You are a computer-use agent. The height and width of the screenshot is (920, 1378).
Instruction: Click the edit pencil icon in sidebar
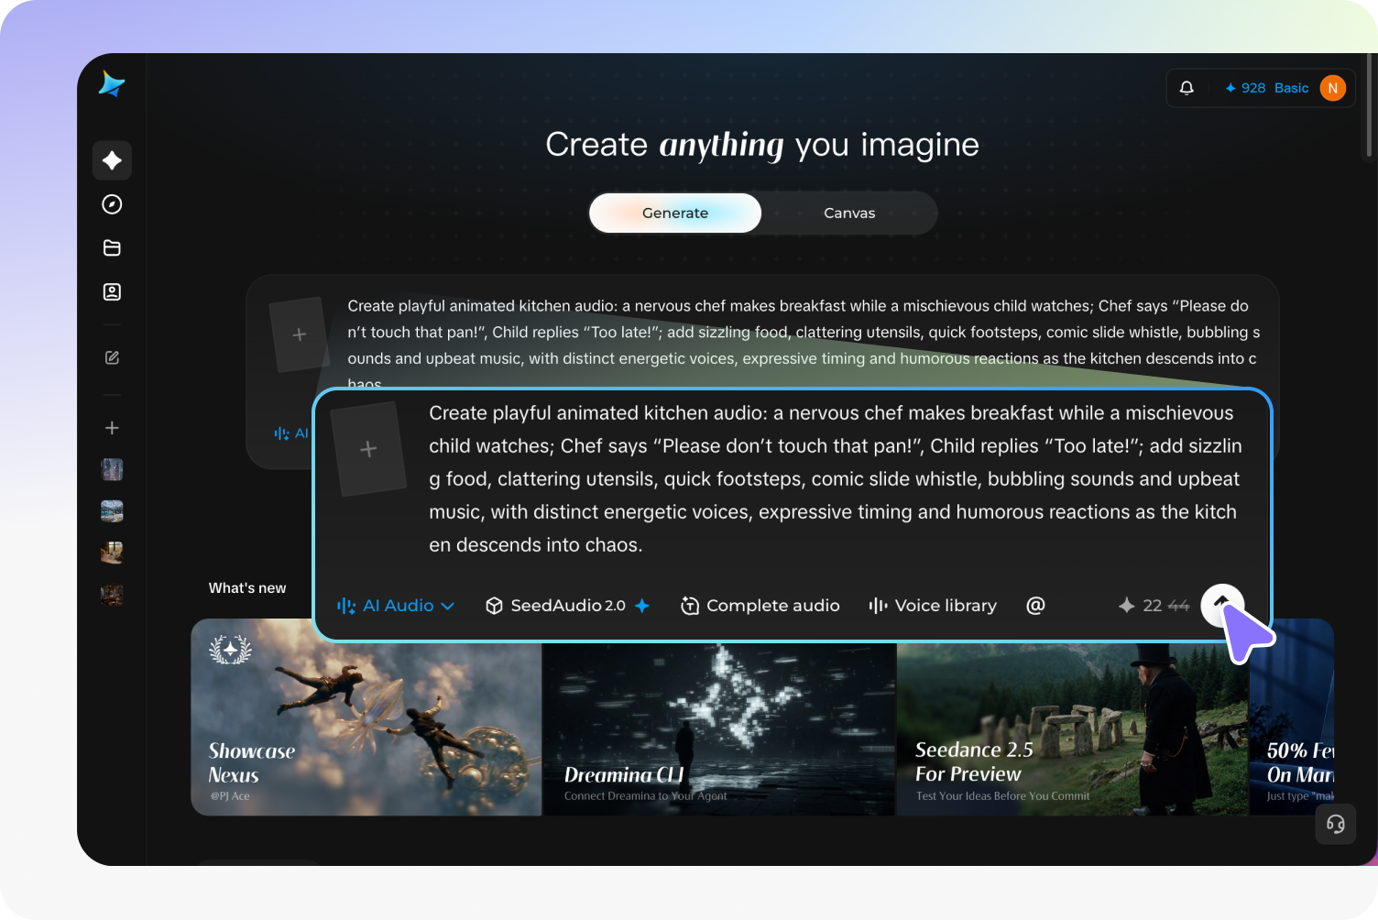pos(112,358)
